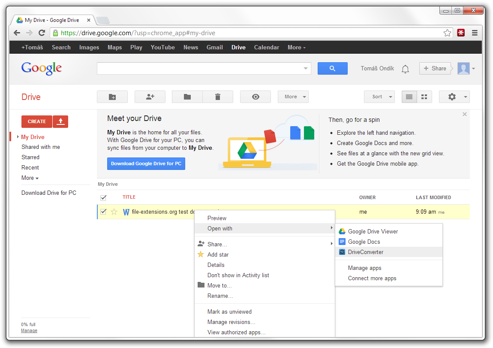
Task: Choose Don't show in Activity list
Action: [265, 275]
